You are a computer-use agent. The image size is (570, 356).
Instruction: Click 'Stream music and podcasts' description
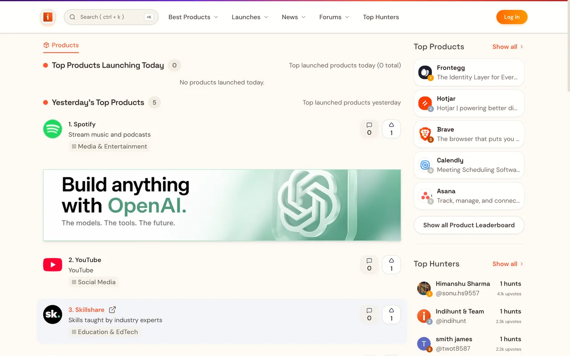pos(110,134)
